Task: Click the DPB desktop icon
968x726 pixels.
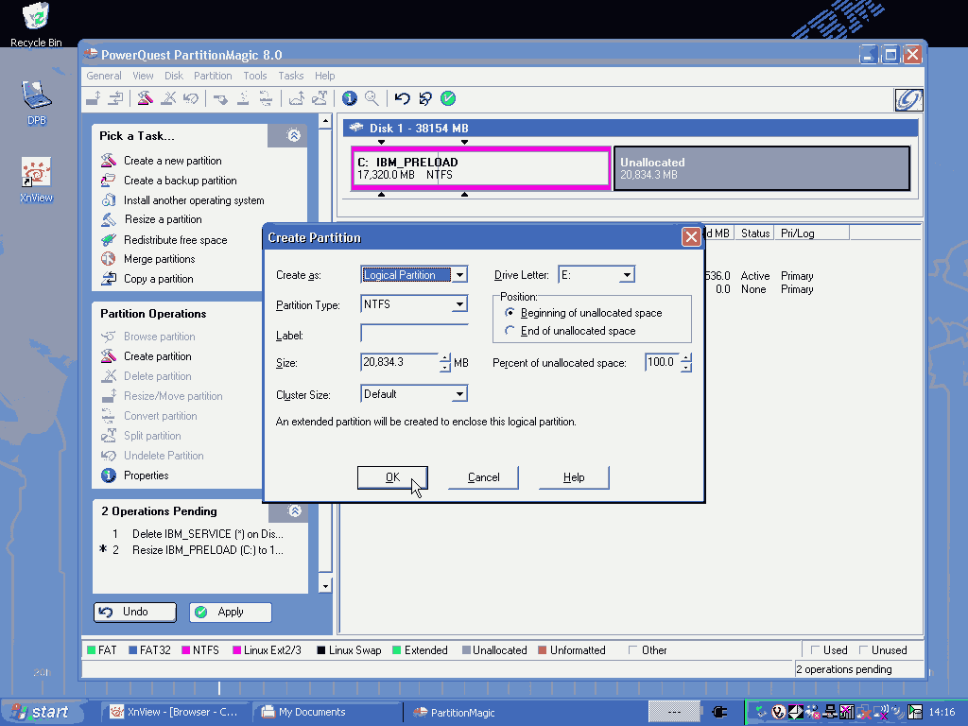Action: [x=36, y=95]
